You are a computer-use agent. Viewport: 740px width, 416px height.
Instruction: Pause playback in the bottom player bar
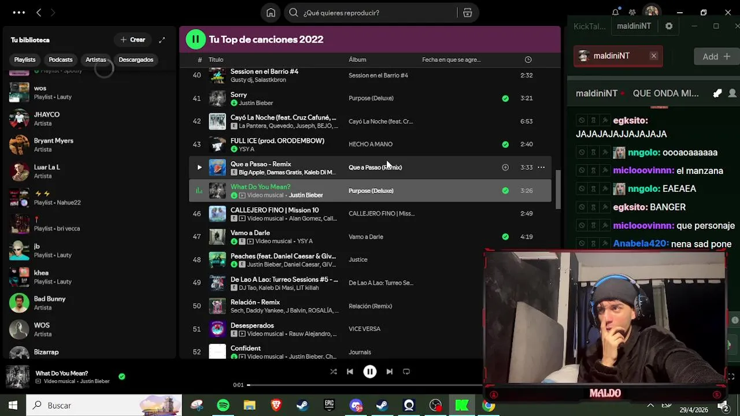370,372
